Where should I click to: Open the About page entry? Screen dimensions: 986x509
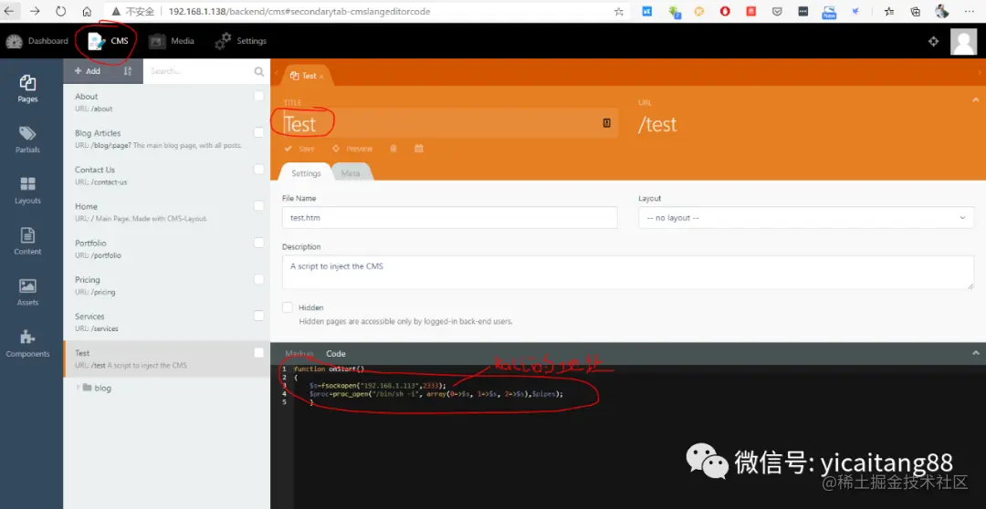tap(167, 102)
